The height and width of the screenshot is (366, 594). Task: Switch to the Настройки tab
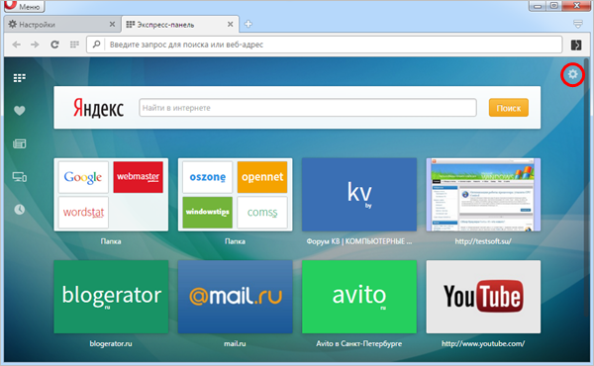click(x=62, y=24)
